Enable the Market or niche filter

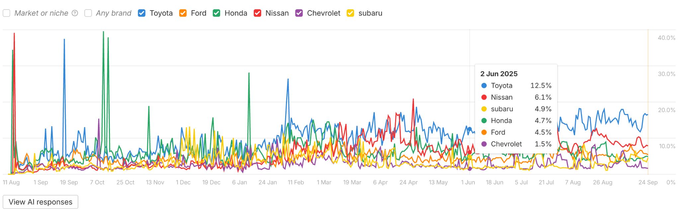pos(7,13)
